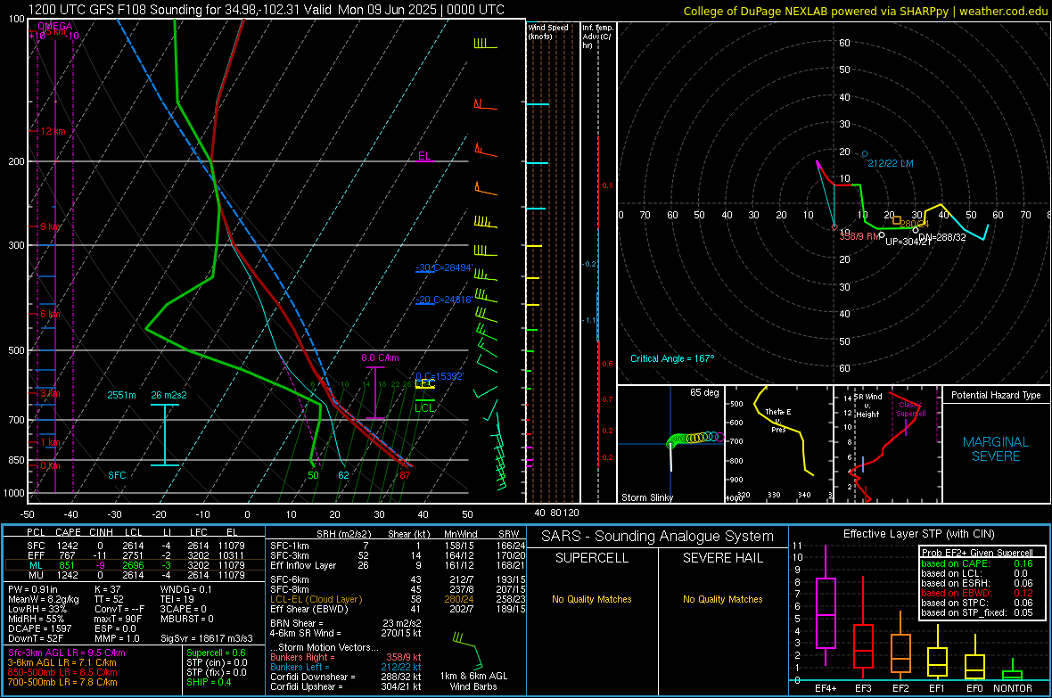The image size is (1052, 698).
Task: Click the Critical Angle = 167° text
Action: [x=672, y=358]
